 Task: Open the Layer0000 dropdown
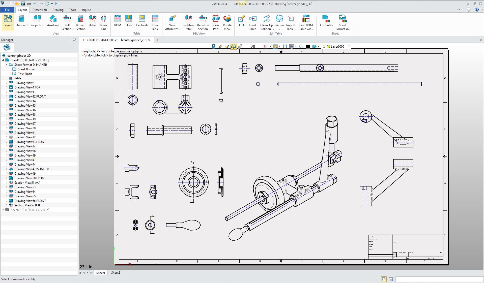coord(349,46)
